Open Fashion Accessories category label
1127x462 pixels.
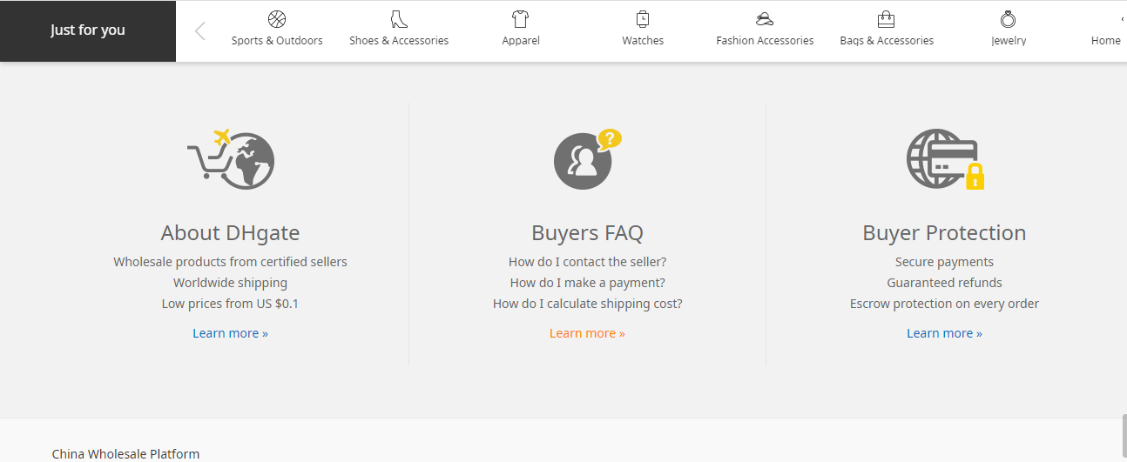tap(765, 41)
